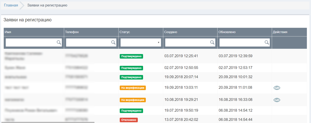Viewport: 311px width, 123px height.
Task: Click the magnifier icon in Телефон filter
Action: click(x=113, y=42)
